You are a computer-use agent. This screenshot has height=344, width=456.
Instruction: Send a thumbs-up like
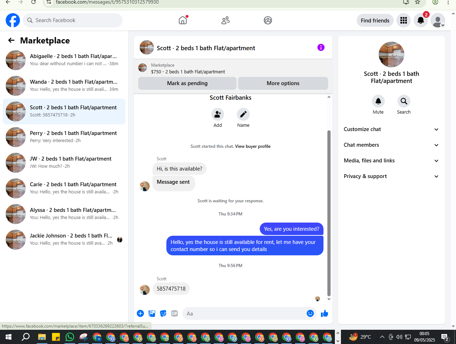point(325,313)
